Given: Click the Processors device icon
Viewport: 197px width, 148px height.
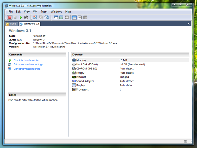Looking at the screenshot, I should (74, 89).
